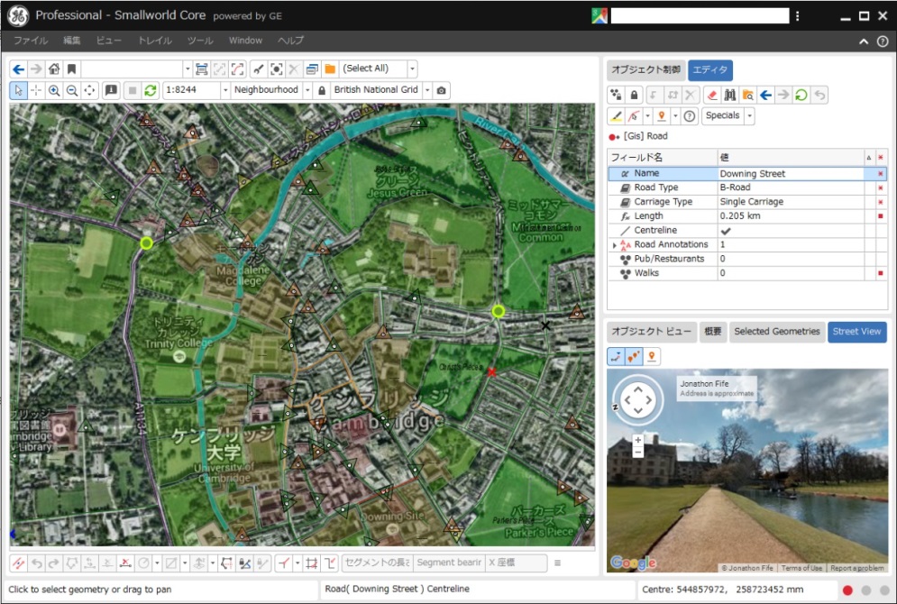Zoom out on the map

(x=72, y=90)
